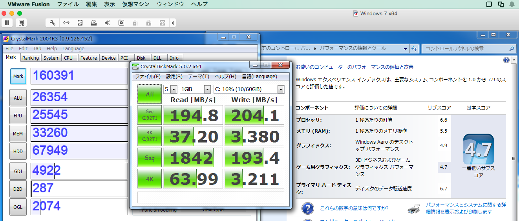This screenshot has width=519, height=221.
Task: Click the printer icon in performance window
Action: (x=415, y=208)
